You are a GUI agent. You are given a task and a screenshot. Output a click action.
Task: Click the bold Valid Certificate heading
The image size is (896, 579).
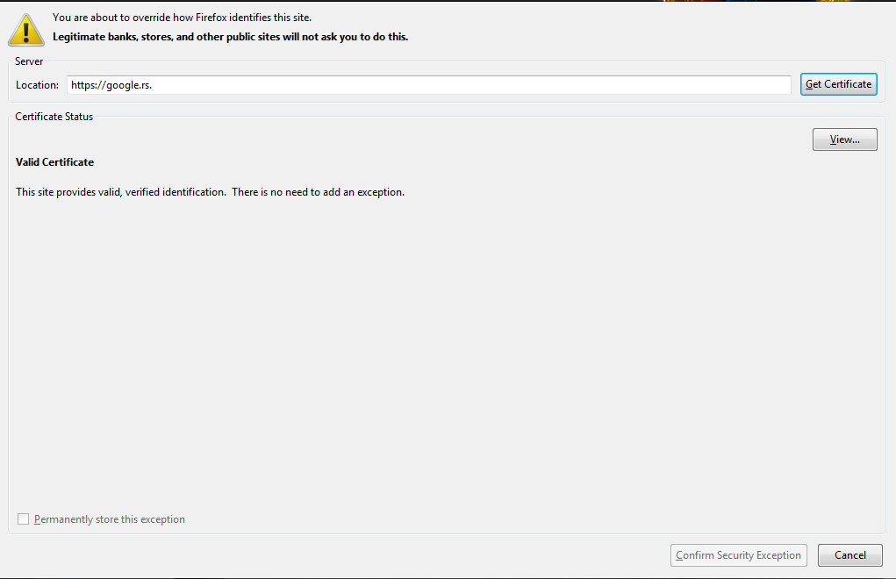point(54,162)
